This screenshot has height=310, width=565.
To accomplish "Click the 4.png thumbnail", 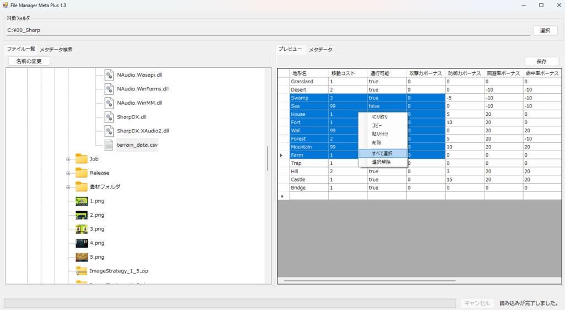I will tap(82, 243).
